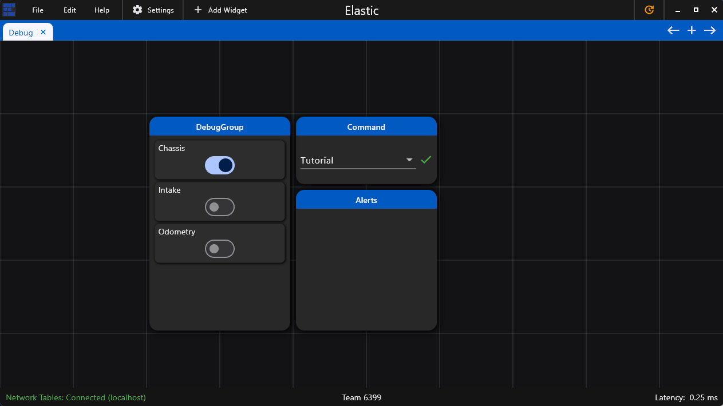Move tab left with left arrow
Image resolution: width=723 pixels, height=406 pixels.
[673, 30]
